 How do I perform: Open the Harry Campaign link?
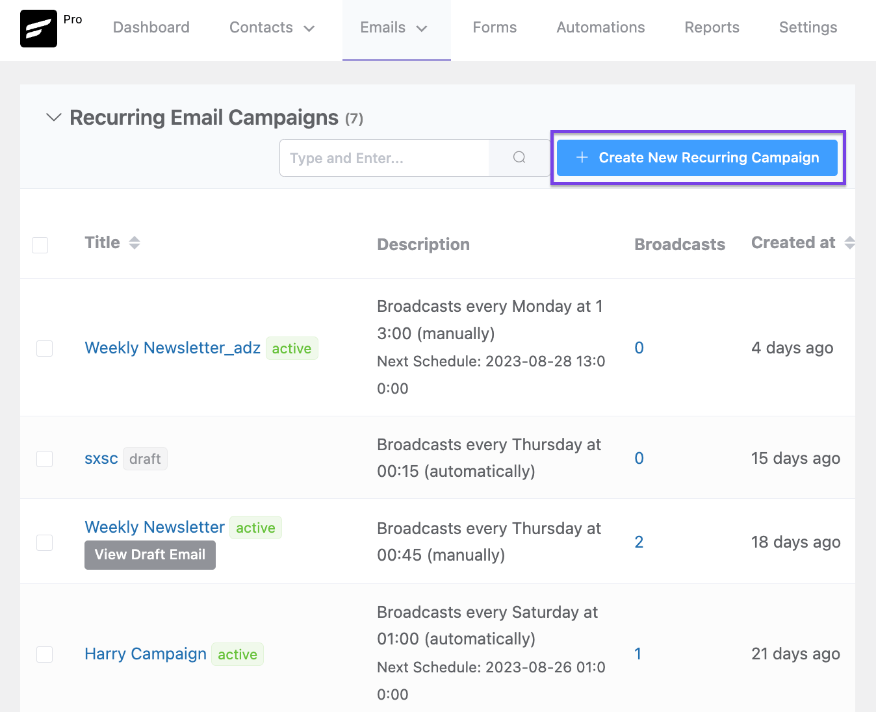[146, 654]
